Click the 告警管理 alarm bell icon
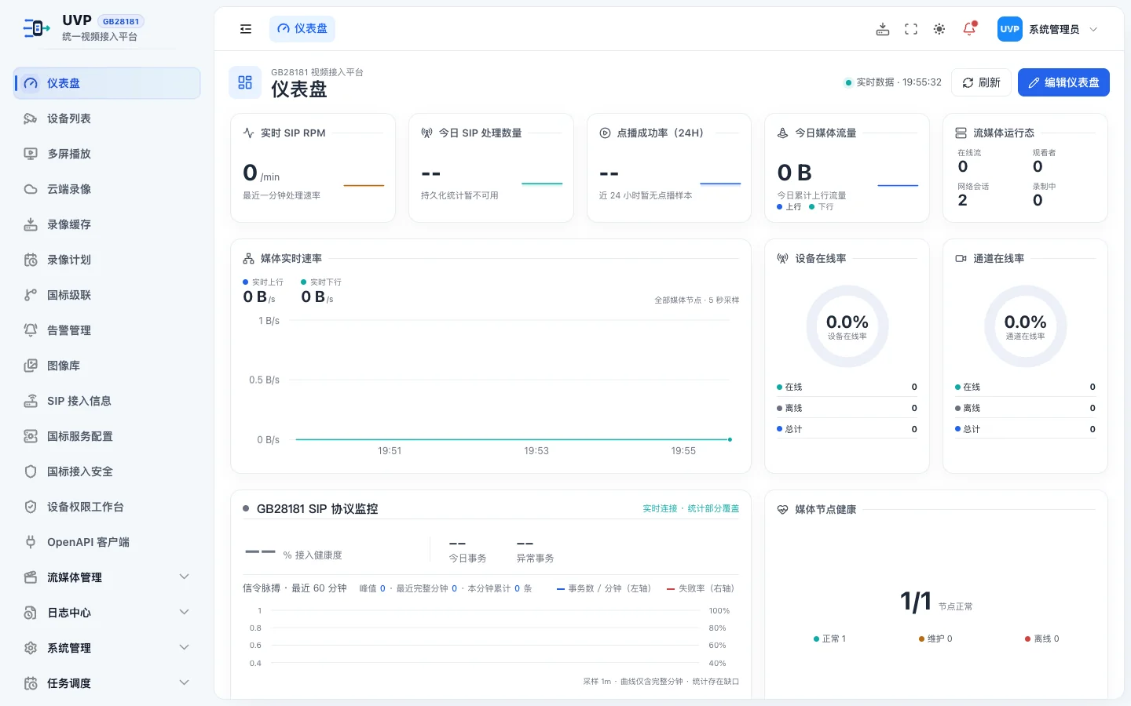1131x706 pixels. coord(31,330)
